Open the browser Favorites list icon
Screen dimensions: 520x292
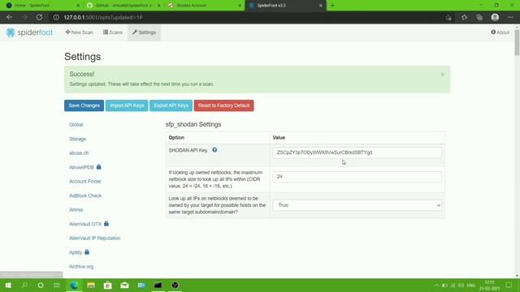point(464,18)
